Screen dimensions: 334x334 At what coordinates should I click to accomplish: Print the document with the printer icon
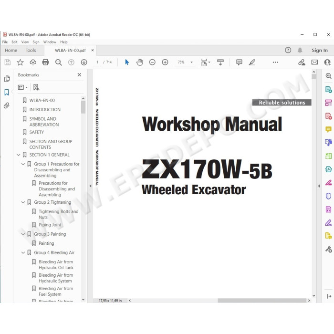[x=45, y=62]
